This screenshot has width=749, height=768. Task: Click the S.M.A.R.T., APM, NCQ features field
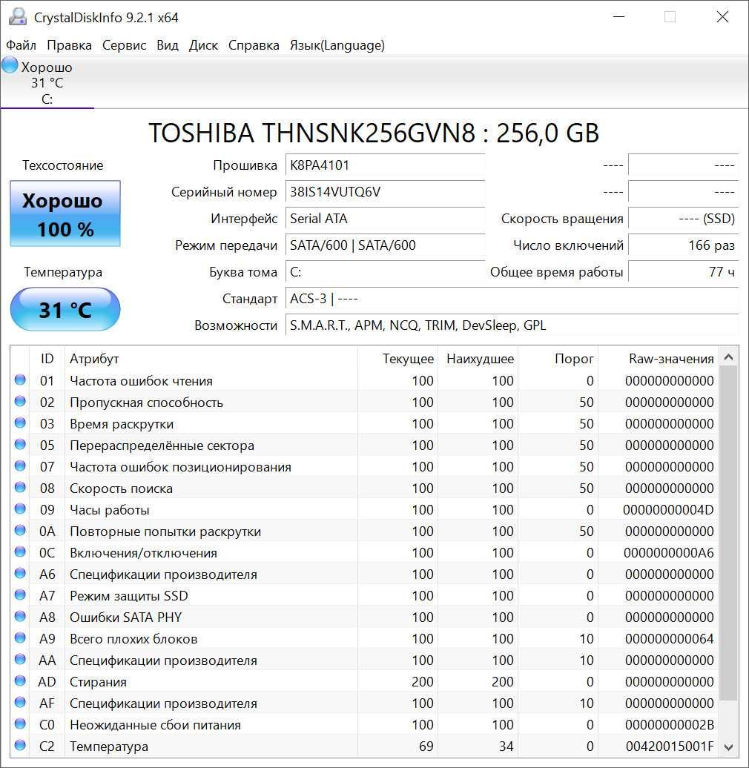tap(512, 325)
